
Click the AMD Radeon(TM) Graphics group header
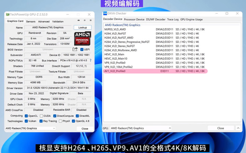pyautogui.click(x=123, y=25)
